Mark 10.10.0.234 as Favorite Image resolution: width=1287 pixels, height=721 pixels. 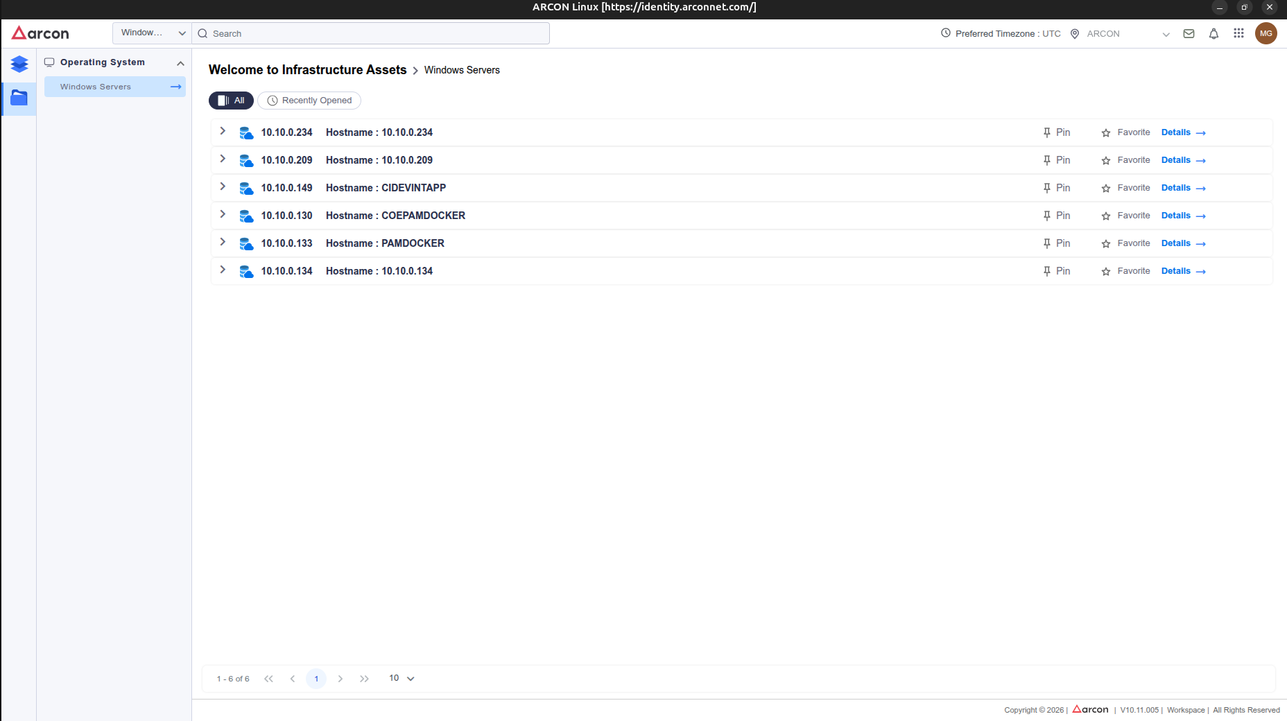[x=1125, y=132]
